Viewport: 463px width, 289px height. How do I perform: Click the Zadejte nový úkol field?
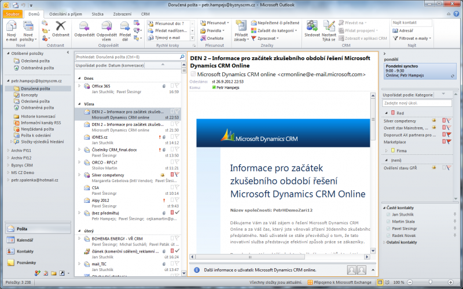[417, 103]
